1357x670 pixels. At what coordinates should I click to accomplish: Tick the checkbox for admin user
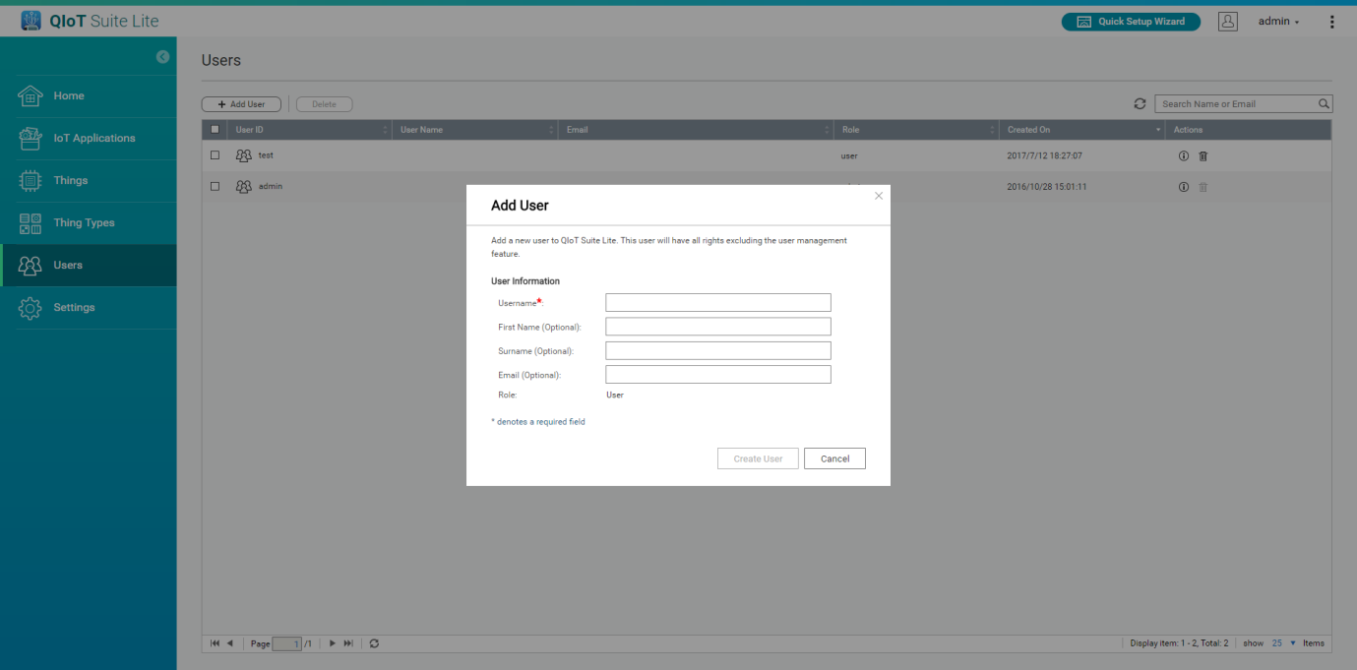(215, 187)
